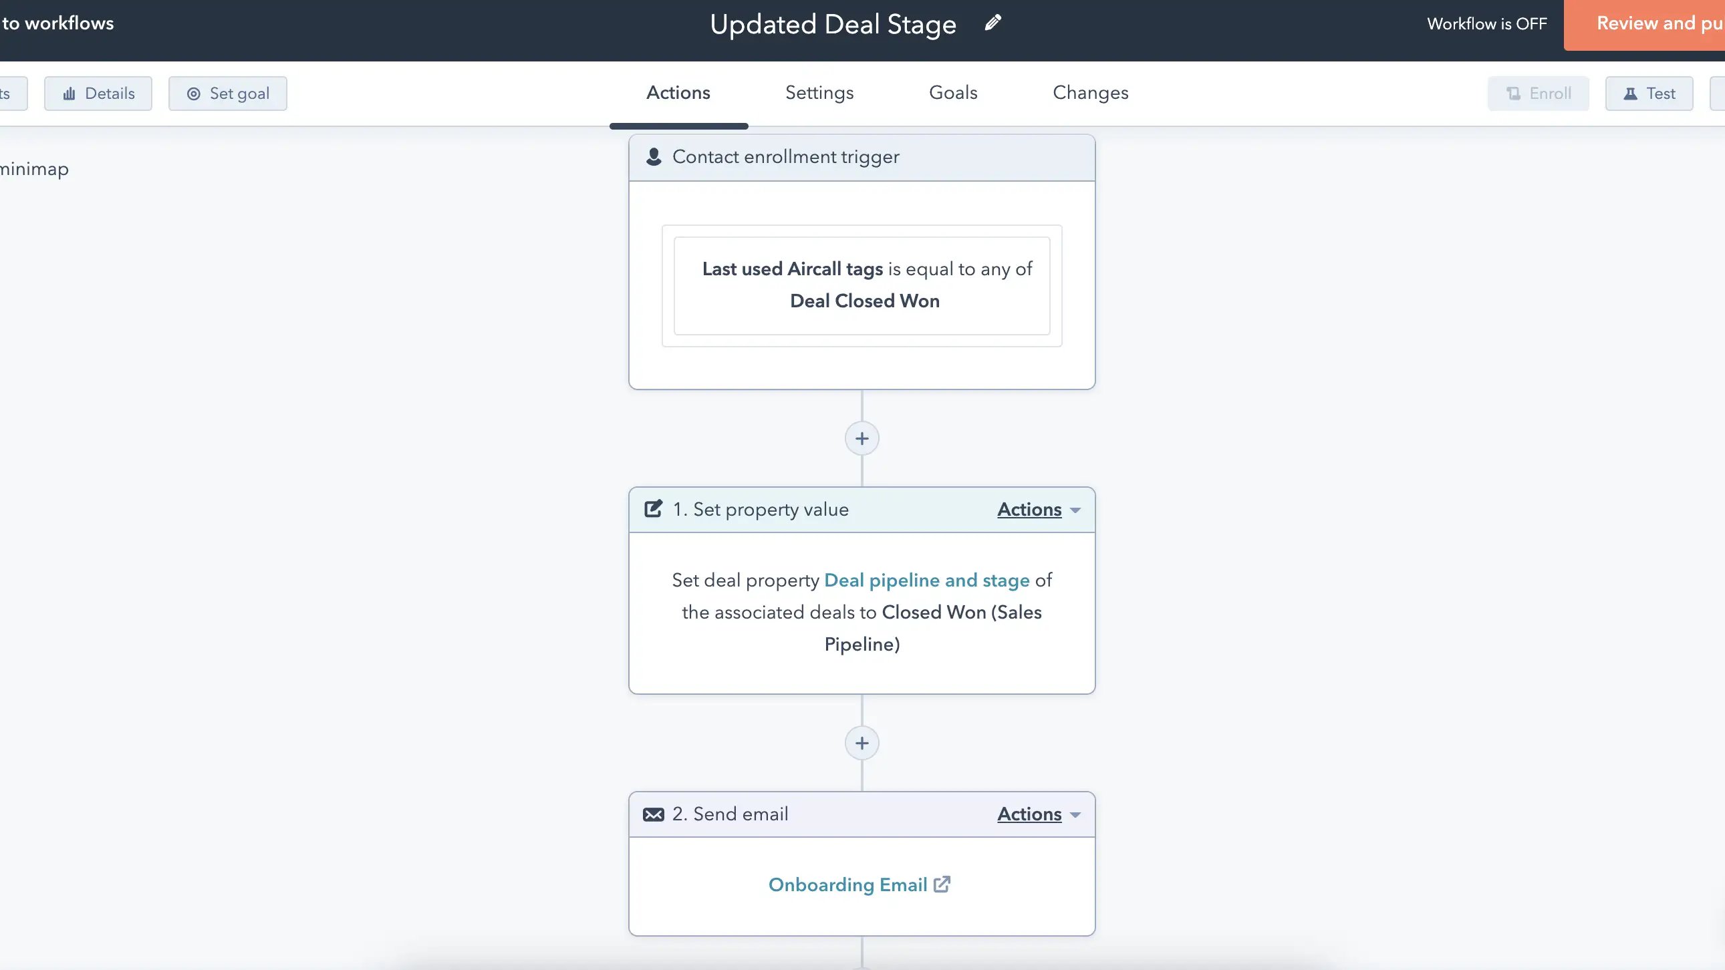Open the Deal pipeline and stage link

(926, 581)
